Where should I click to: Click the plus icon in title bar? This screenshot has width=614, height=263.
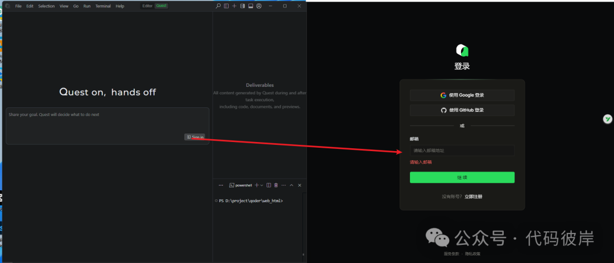click(x=234, y=6)
